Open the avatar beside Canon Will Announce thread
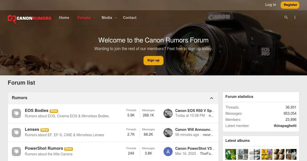 coord(168,132)
